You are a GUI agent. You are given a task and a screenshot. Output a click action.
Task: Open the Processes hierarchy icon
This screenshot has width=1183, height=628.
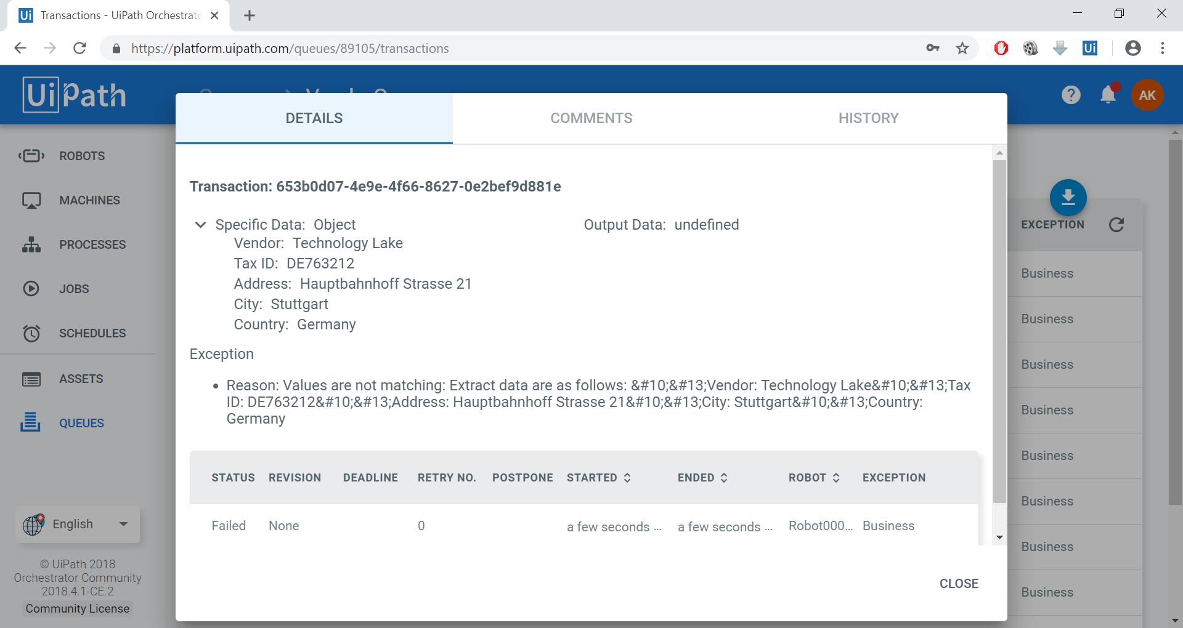[31, 244]
